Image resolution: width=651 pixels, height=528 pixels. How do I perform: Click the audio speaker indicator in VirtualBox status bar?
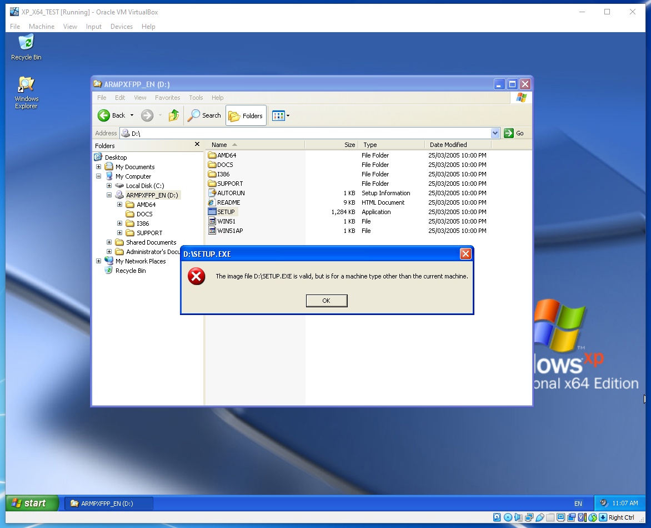pos(519,517)
